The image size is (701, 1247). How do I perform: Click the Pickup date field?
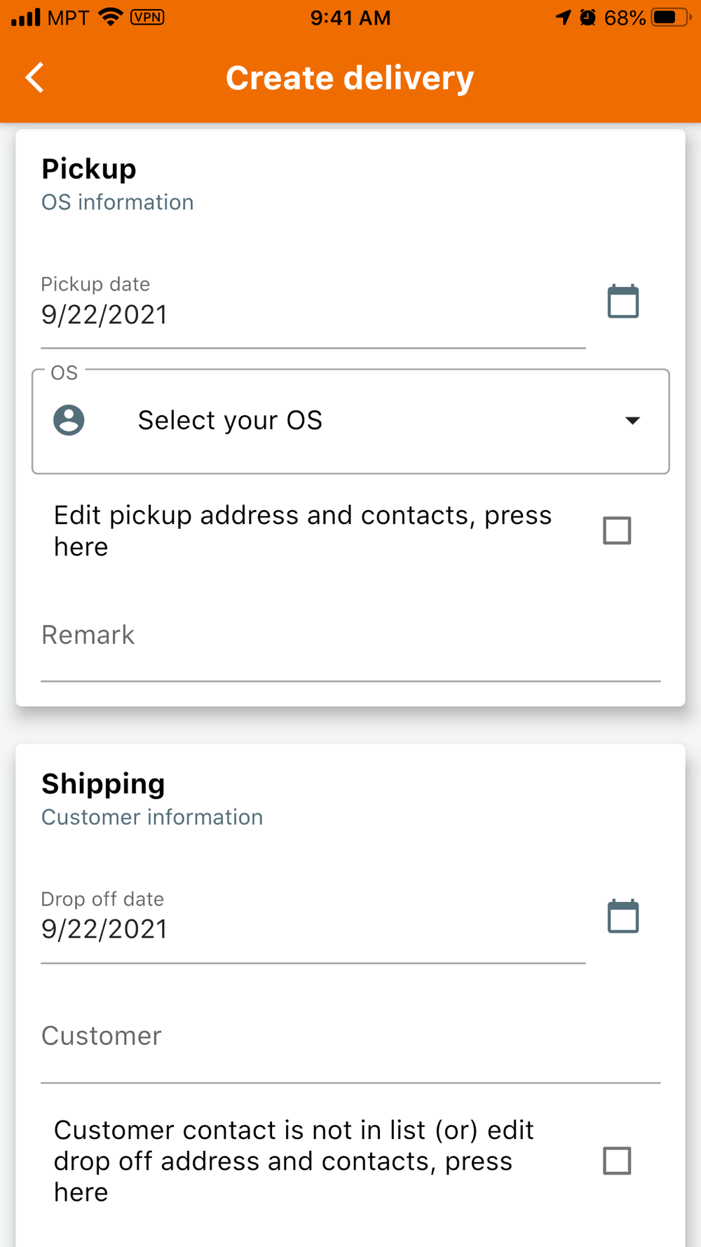312,314
